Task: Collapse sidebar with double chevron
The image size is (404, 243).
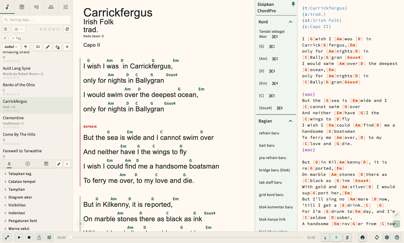Action: (x=81, y=224)
